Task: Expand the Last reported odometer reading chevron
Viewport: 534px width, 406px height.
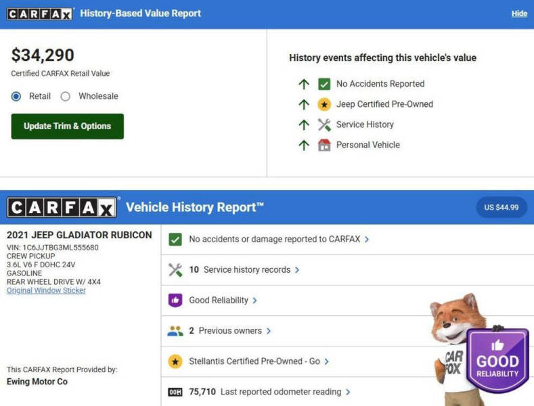Action: 348,392
